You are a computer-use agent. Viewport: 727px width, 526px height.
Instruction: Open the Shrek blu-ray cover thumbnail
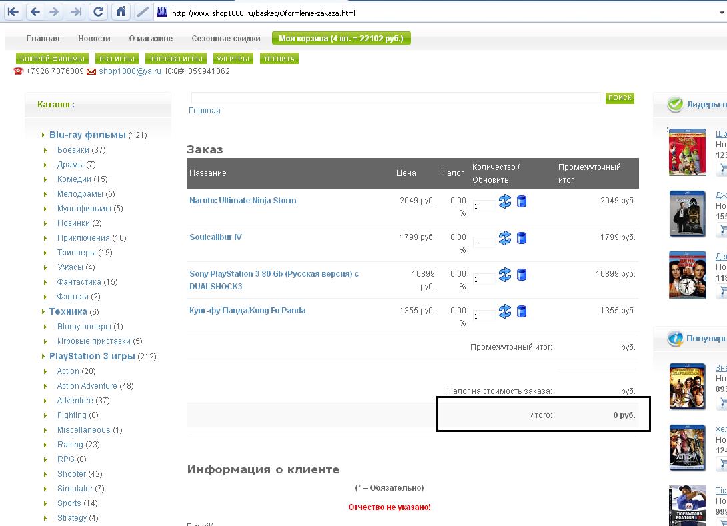tap(688, 152)
